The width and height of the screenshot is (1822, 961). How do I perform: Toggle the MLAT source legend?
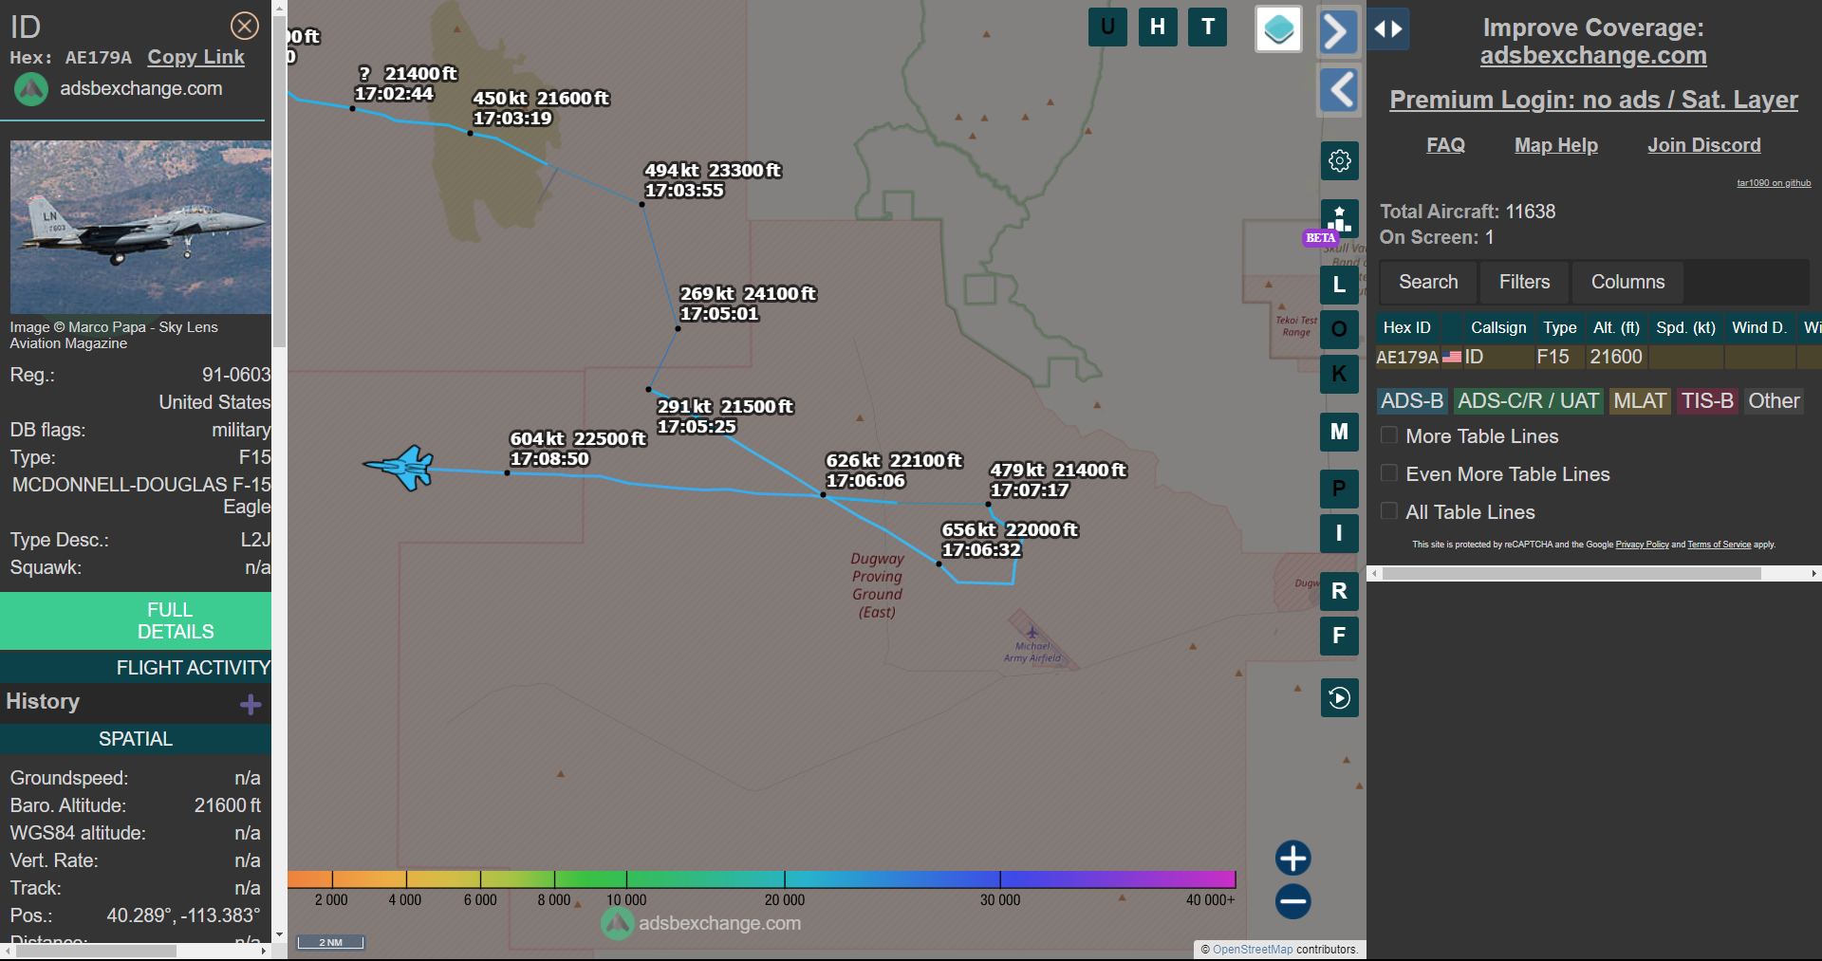(x=1640, y=401)
